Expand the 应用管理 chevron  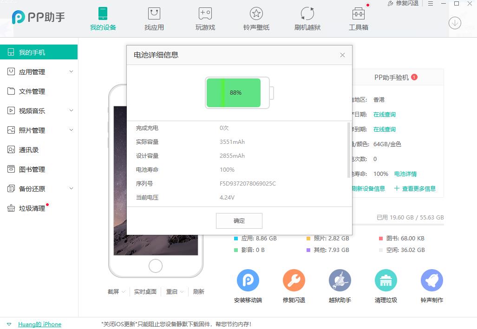pos(71,71)
